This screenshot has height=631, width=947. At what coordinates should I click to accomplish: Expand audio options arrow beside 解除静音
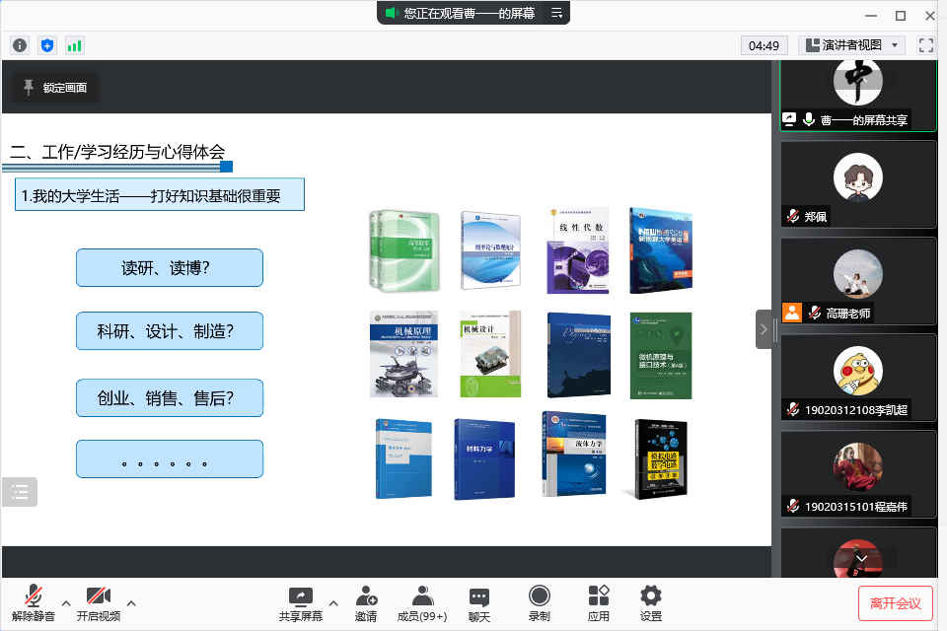[66, 602]
